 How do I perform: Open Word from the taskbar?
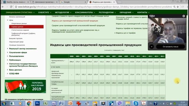tap(62, 103)
